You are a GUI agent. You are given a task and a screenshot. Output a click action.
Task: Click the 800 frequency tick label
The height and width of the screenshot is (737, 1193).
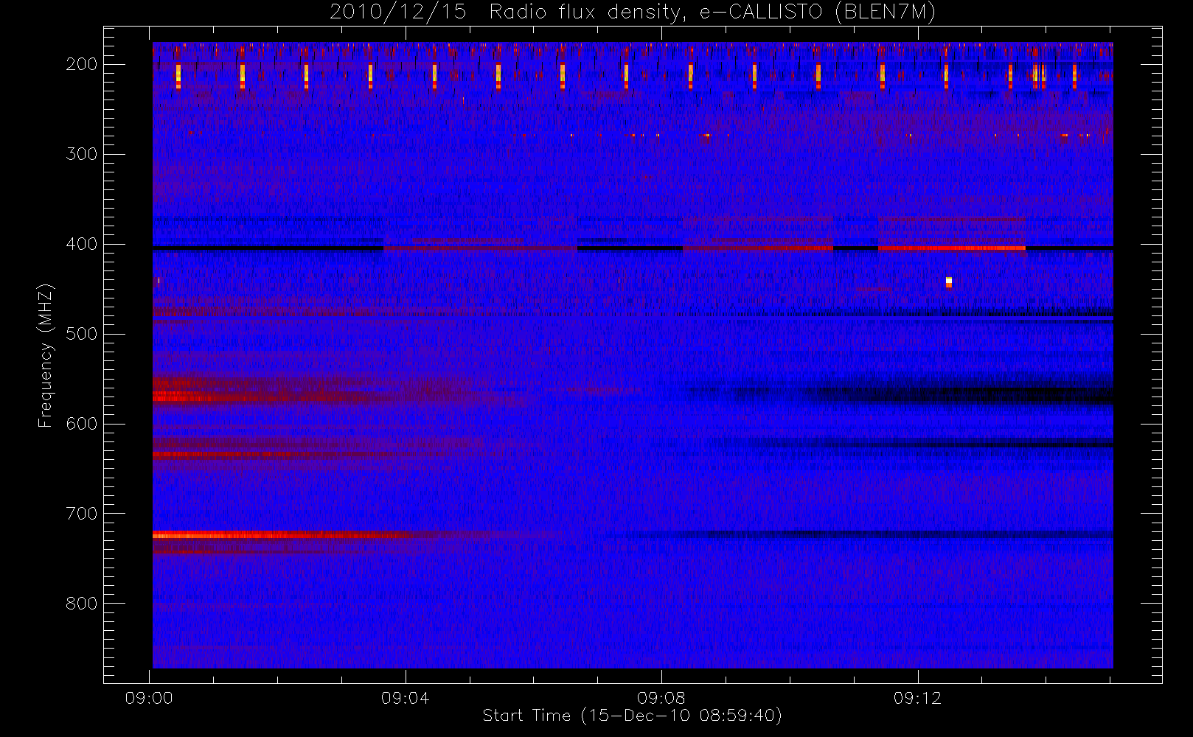coord(82,604)
